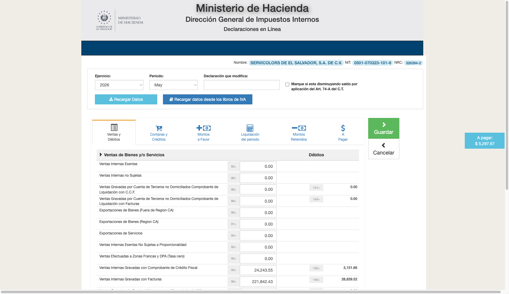Click the Débitos column header
The height and width of the screenshot is (294, 509).
click(x=316, y=155)
